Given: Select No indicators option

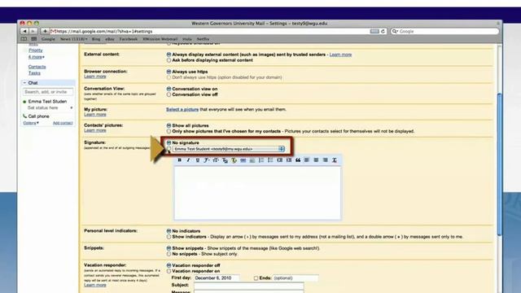Looking at the screenshot, I should click(x=169, y=231).
